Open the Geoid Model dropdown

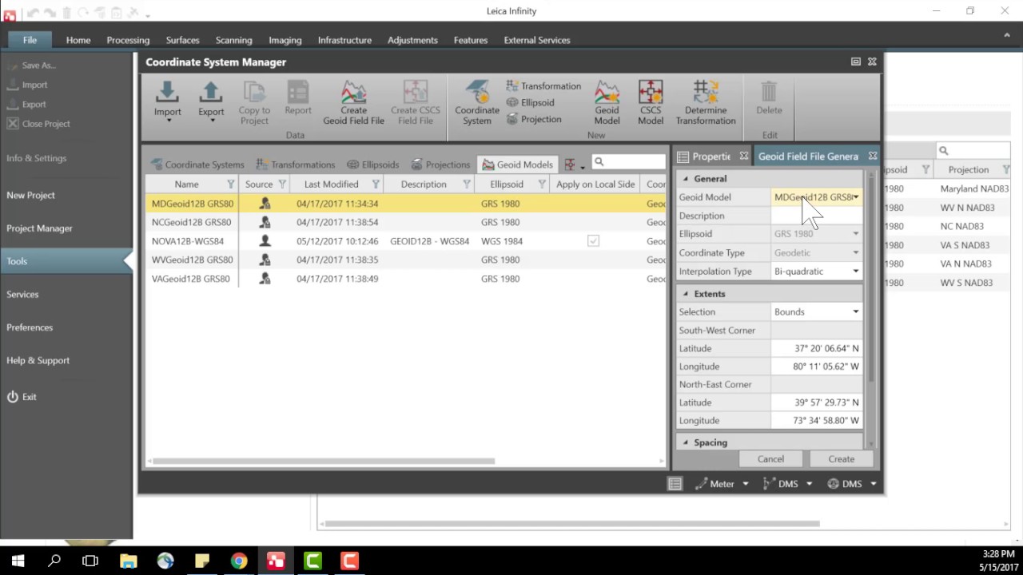tap(855, 197)
